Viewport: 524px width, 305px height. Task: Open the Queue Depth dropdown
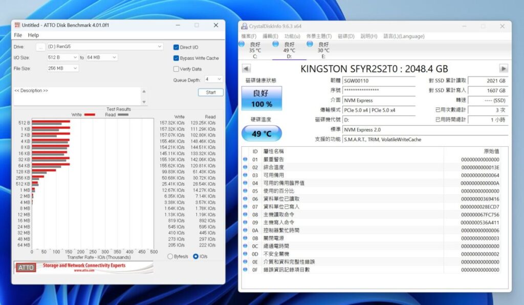[213, 79]
